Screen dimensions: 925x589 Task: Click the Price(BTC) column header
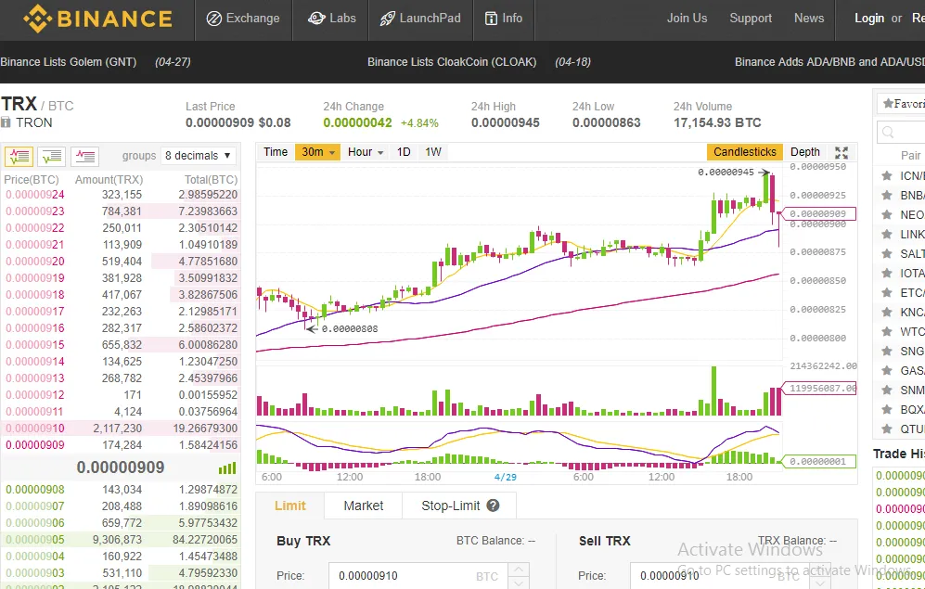pyautogui.click(x=32, y=180)
